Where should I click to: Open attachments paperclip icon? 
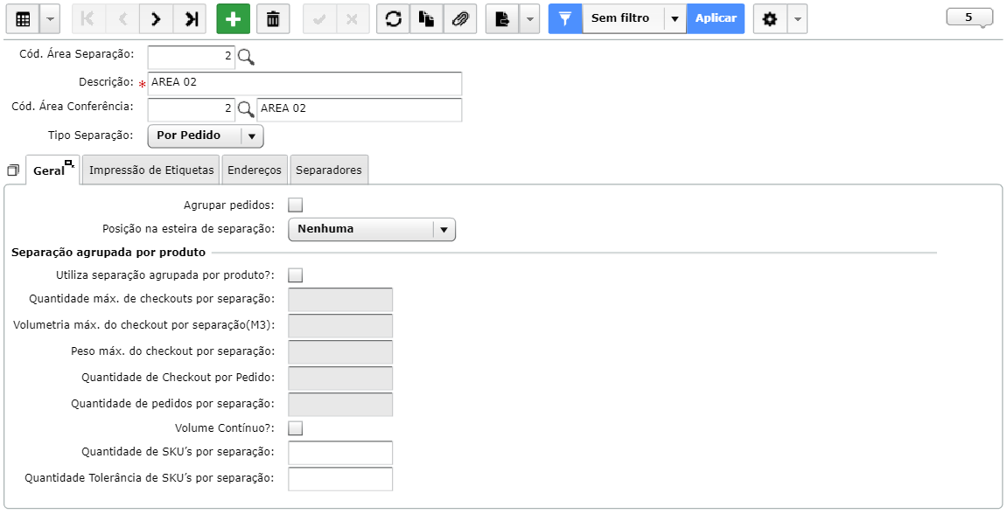point(460,19)
